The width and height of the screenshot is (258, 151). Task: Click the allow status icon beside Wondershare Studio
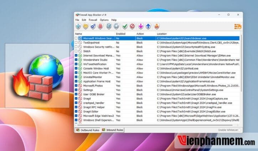point(80,60)
